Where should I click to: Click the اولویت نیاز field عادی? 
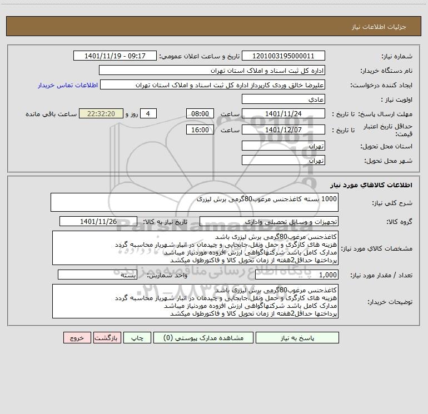coord(283,99)
